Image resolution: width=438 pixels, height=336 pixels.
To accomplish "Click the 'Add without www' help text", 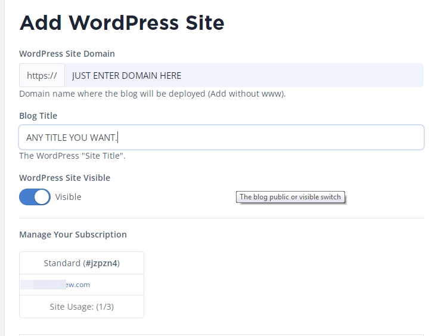I will (x=153, y=94).
